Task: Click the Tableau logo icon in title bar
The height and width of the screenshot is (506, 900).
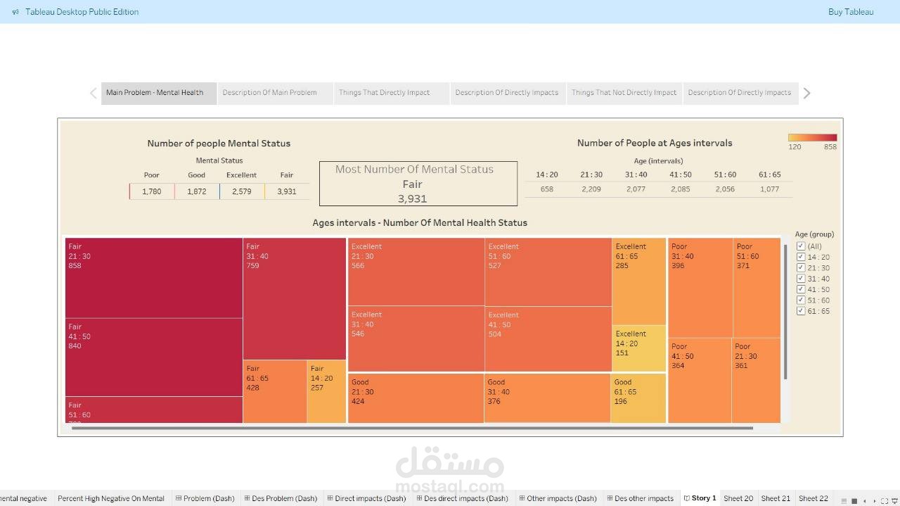Action: 15,12
